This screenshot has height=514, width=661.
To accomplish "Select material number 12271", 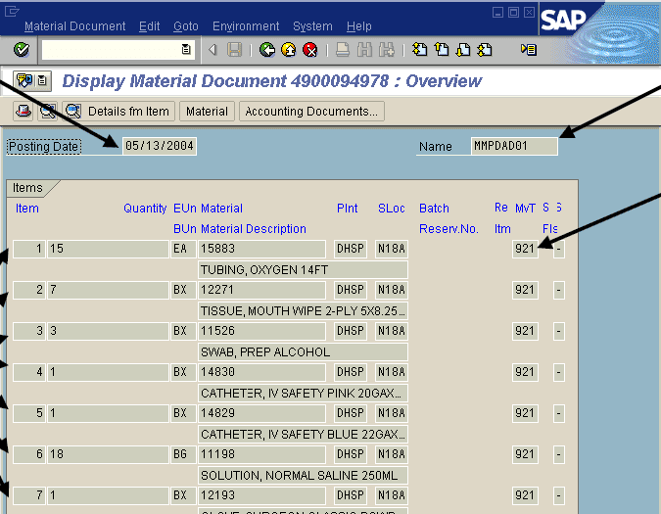I will [261, 290].
